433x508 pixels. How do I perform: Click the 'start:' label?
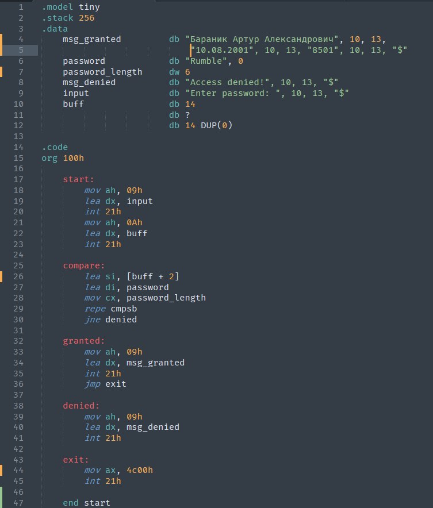point(78,179)
